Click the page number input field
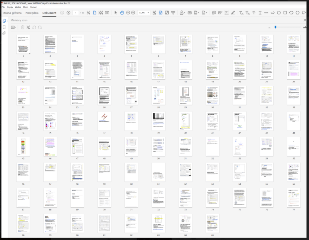 point(76,13)
